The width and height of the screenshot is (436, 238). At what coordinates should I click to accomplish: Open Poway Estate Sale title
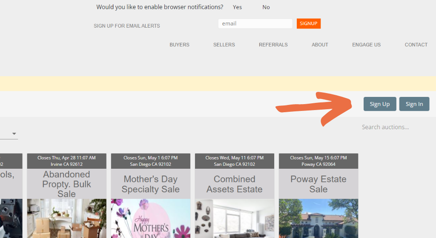pyautogui.click(x=318, y=184)
